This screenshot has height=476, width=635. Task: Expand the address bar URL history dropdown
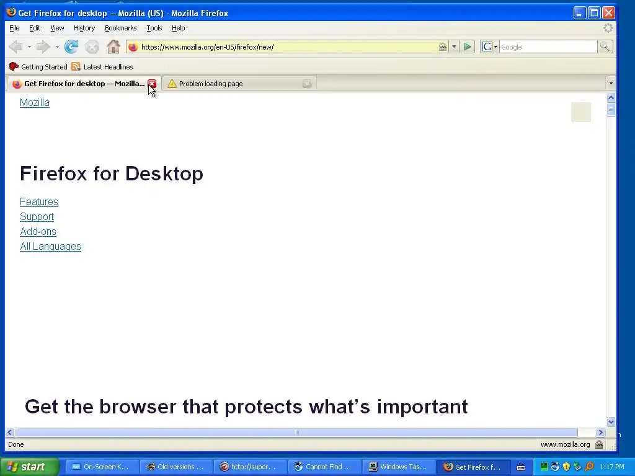click(454, 47)
